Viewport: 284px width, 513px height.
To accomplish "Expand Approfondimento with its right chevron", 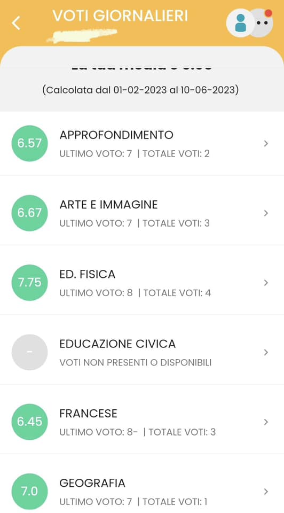I will pos(266,143).
